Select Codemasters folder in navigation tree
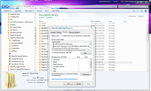The height and width of the screenshot is (91, 151). (x=15, y=17)
